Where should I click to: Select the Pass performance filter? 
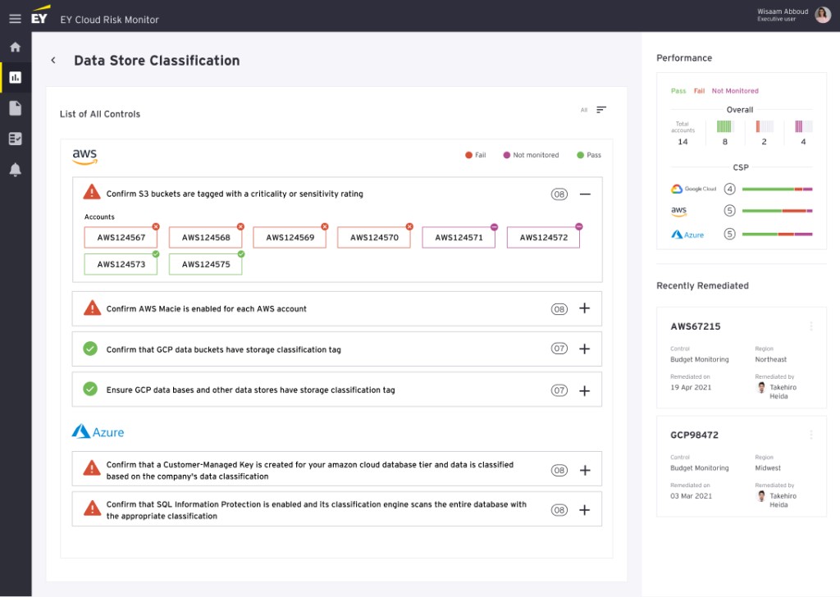coord(678,91)
